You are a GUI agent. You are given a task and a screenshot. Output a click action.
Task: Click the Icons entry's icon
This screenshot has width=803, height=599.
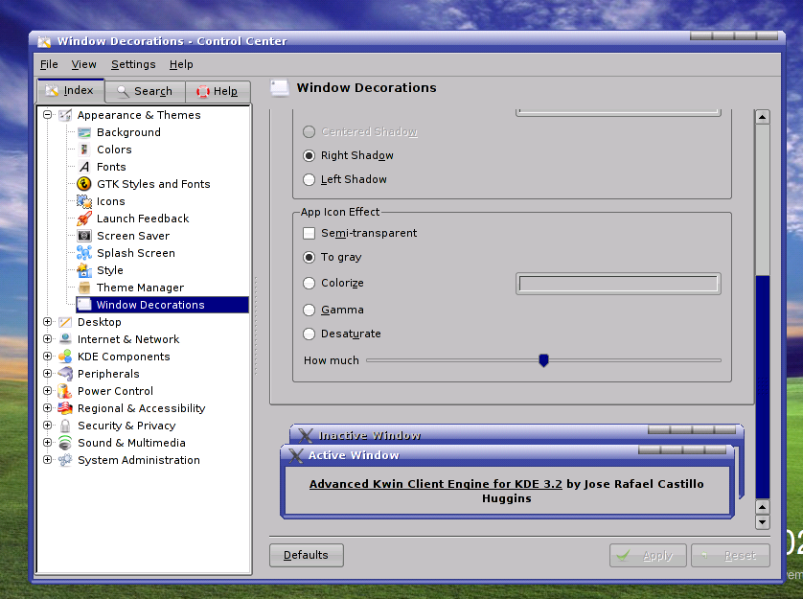coord(84,201)
